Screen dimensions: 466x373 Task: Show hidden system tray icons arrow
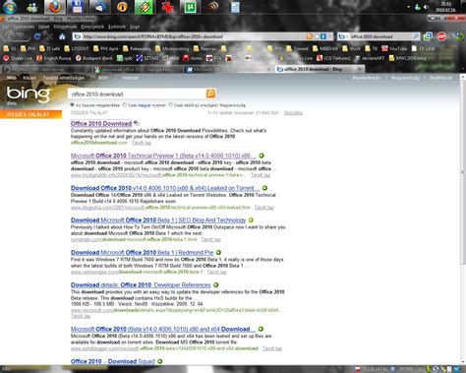pyautogui.click(x=409, y=7)
